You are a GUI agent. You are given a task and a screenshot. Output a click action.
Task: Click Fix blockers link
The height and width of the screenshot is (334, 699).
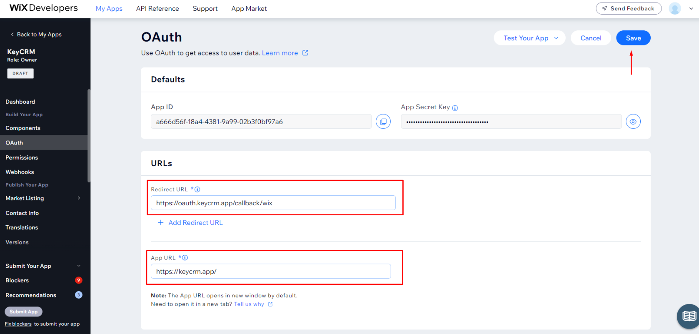click(x=18, y=324)
